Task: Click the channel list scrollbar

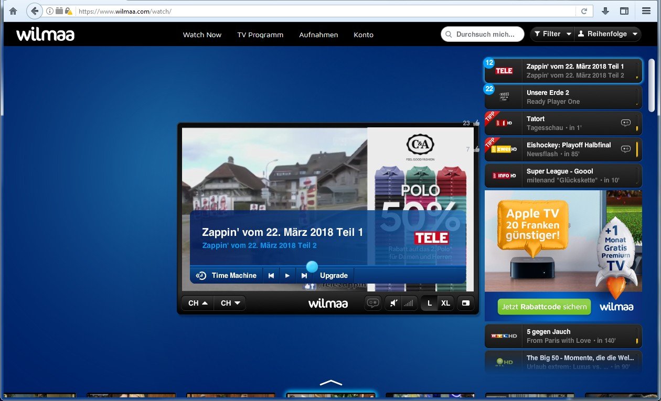Action: (x=652, y=85)
